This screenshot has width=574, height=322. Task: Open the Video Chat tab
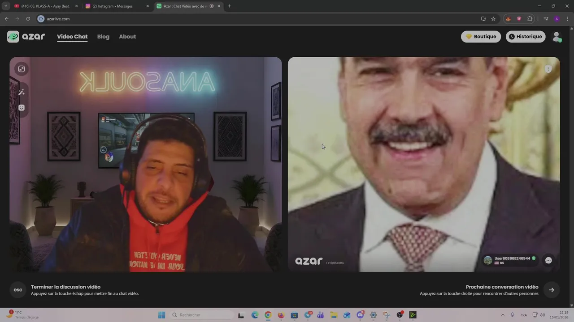72,37
